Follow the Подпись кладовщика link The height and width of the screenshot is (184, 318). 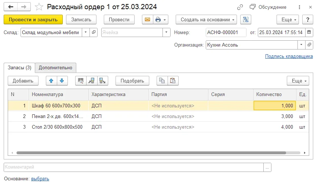click(x=289, y=56)
